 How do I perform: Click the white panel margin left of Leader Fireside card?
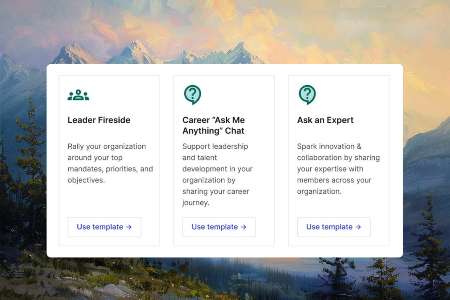point(53,161)
